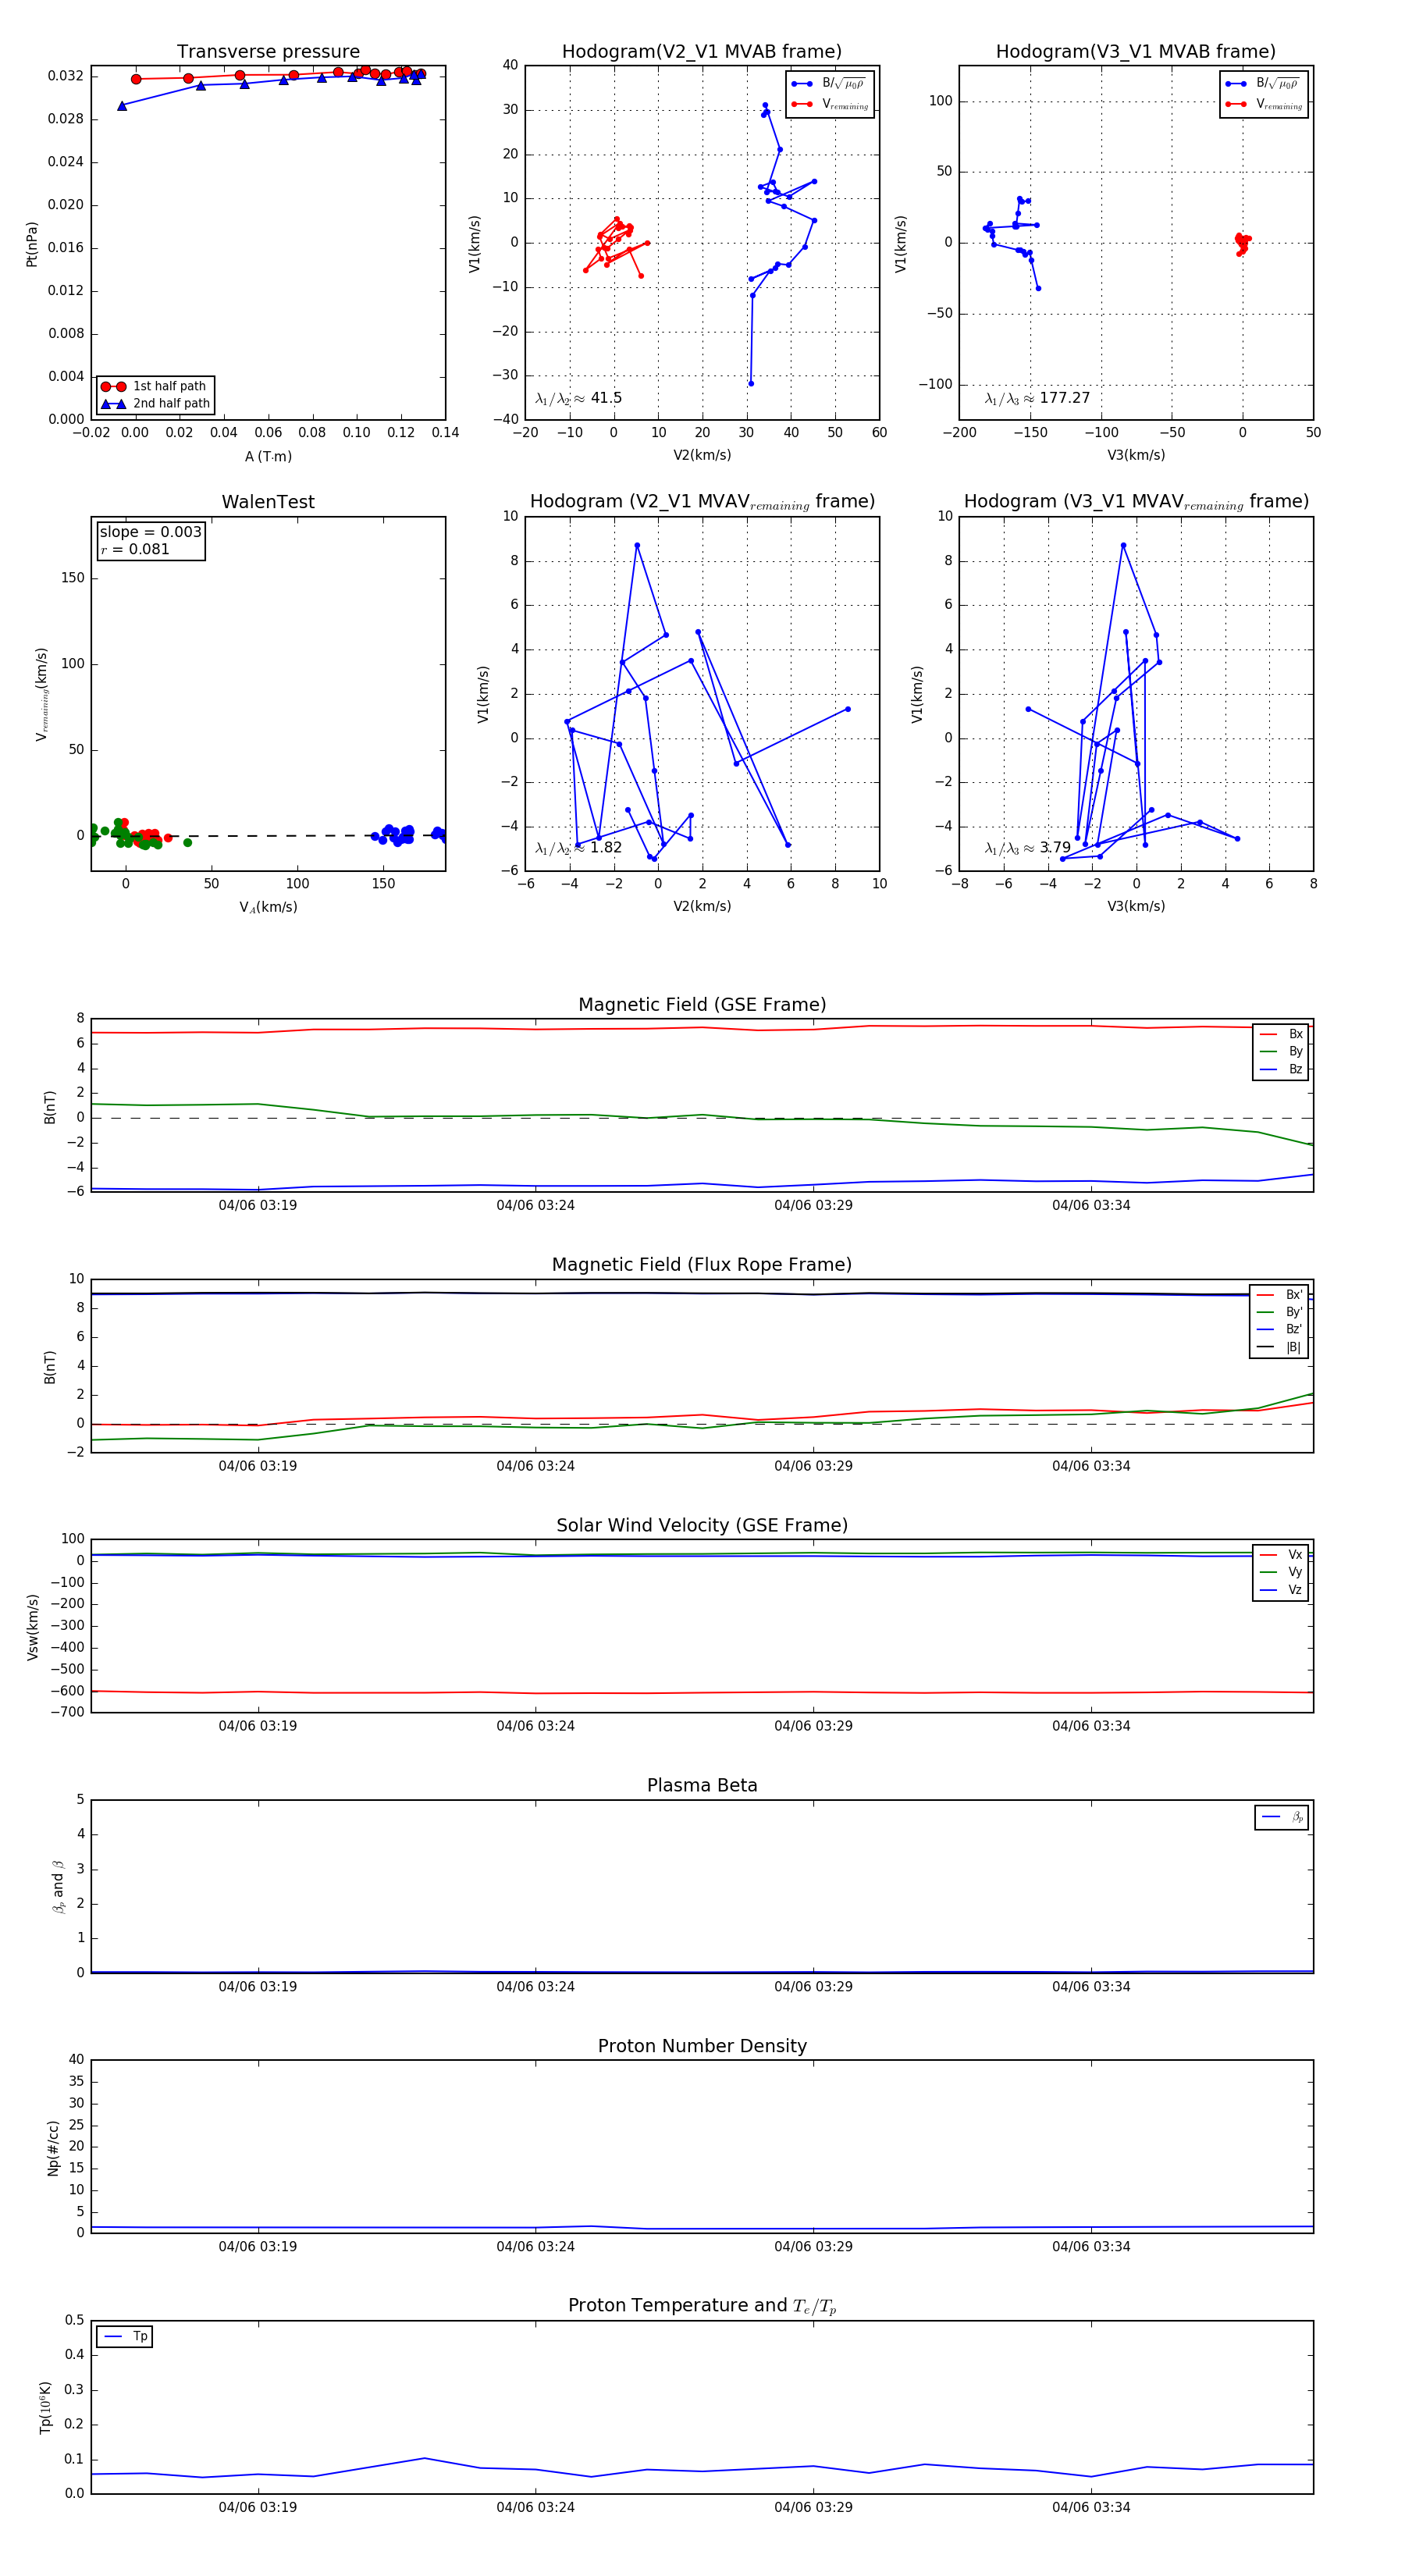Click 'Hodogram (V2_V1 MVAV remaining frame)' title
Viewport: 1405px width, 2576px height.
[x=702, y=502]
